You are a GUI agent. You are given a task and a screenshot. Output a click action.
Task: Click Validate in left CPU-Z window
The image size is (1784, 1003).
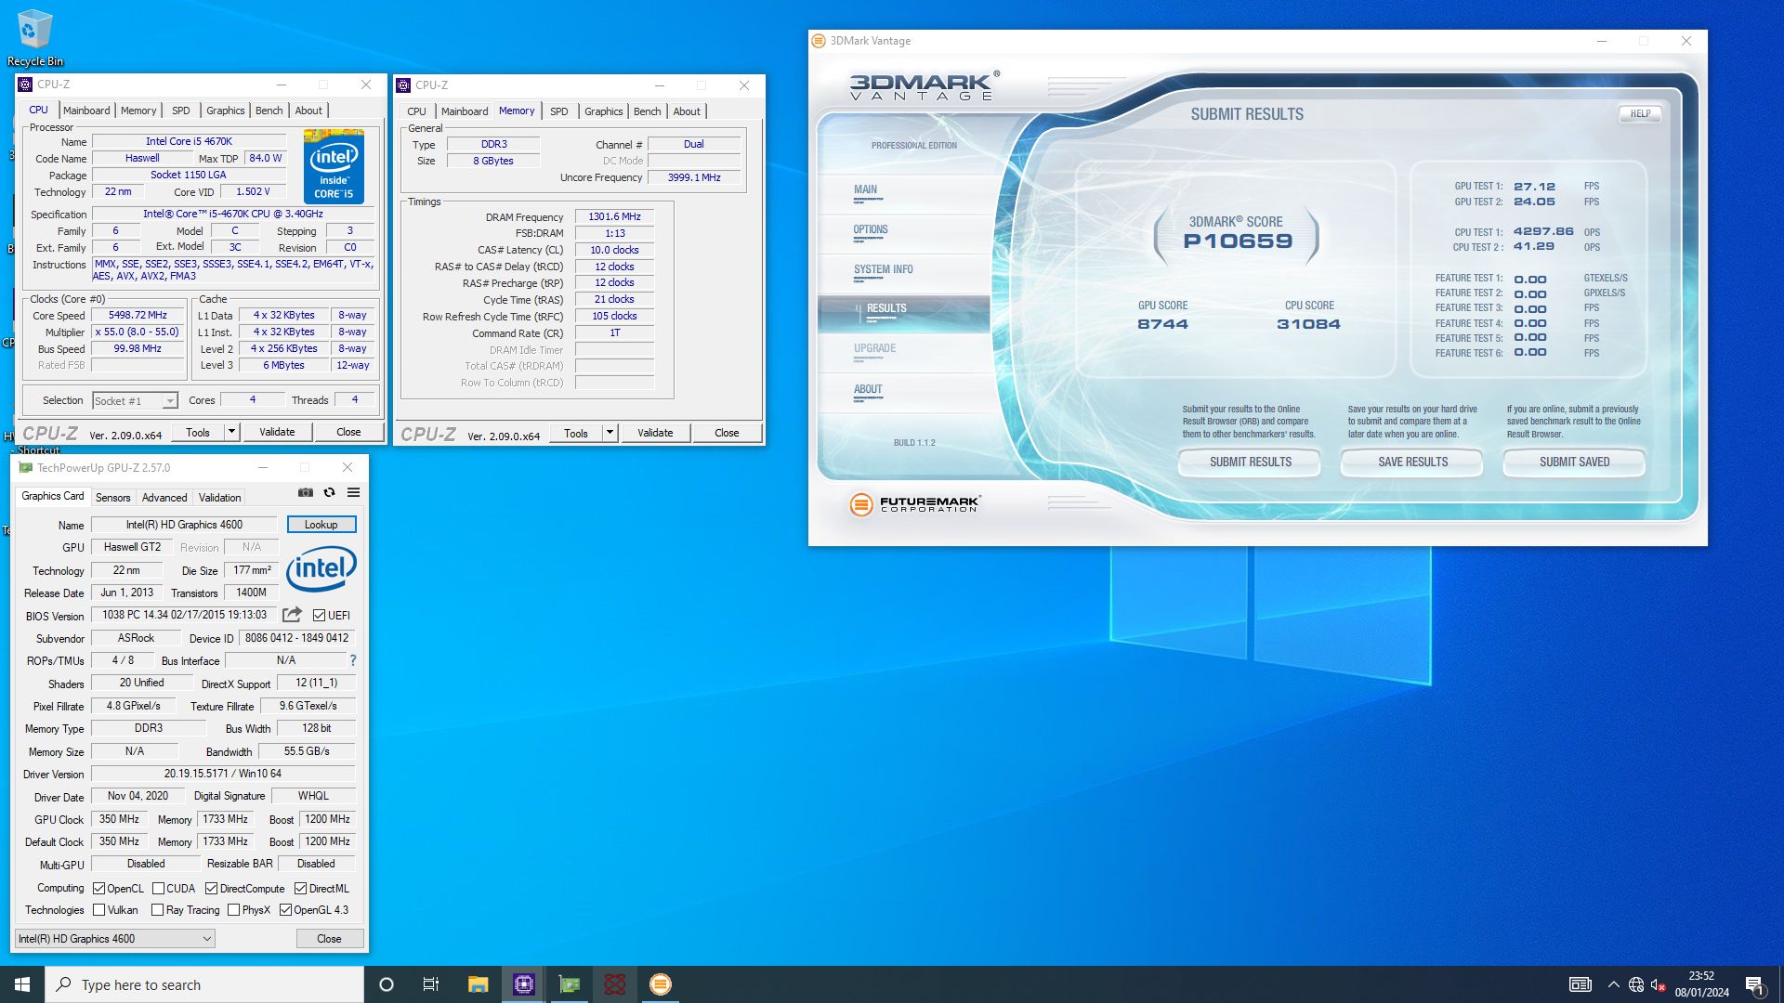coord(277,432)
